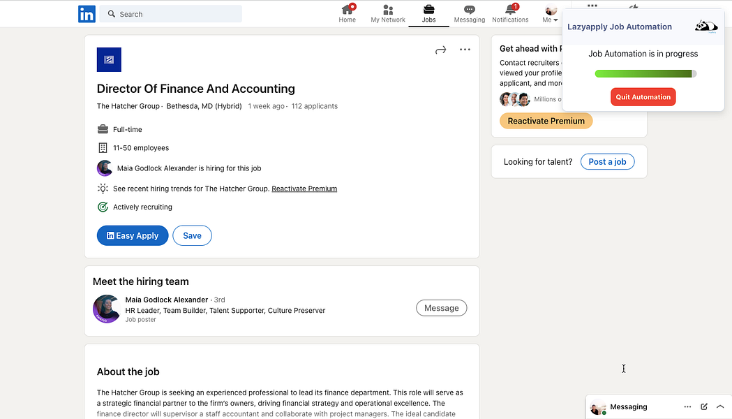
Task: Open Notifications bell icon
Action: [x=510, y=10]
